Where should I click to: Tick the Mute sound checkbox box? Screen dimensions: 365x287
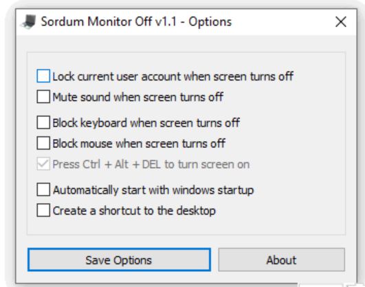(x=43, y=97)
